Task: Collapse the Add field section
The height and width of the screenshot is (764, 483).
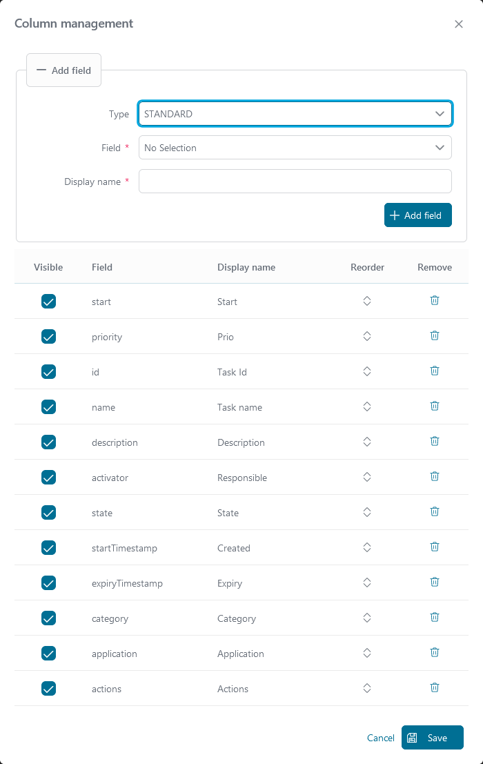Action: coord(63,70)
